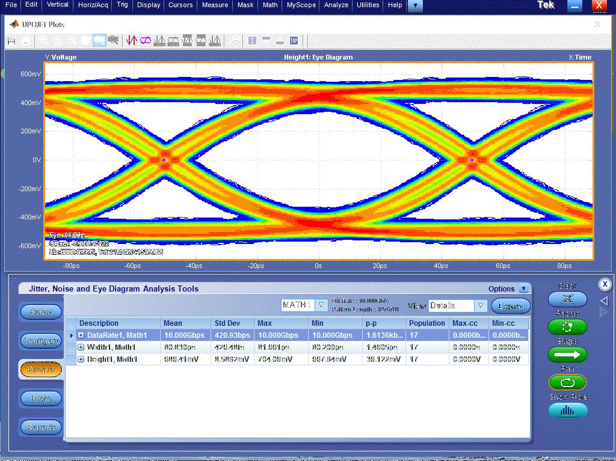
Task: Select the vertical cursors icon
Action: pyautogui.click(x=131, y=40)
